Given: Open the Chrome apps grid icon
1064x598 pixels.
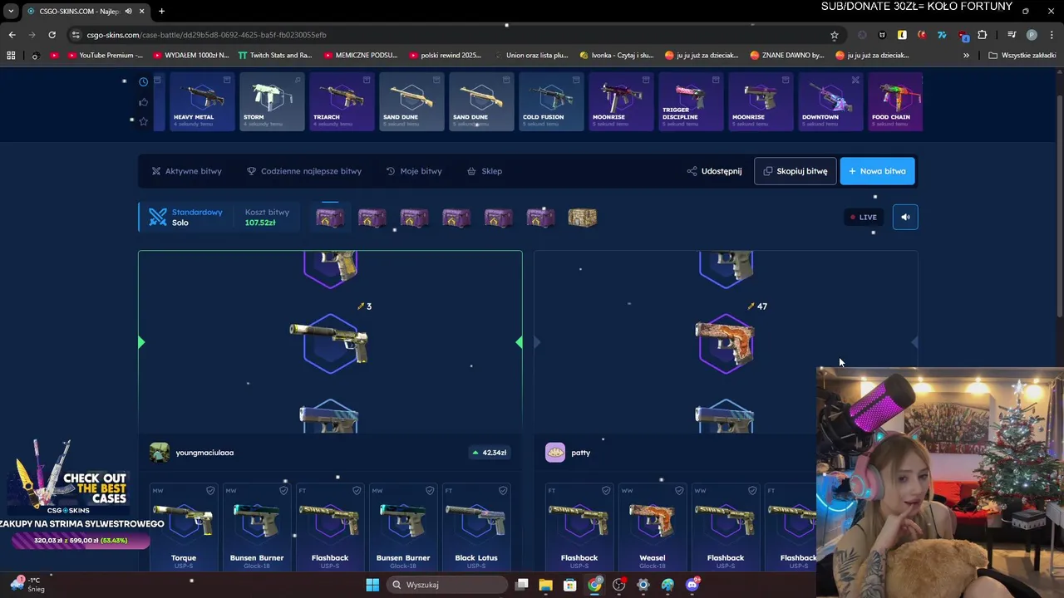Looking at the screenshot, I should point(11,56).
